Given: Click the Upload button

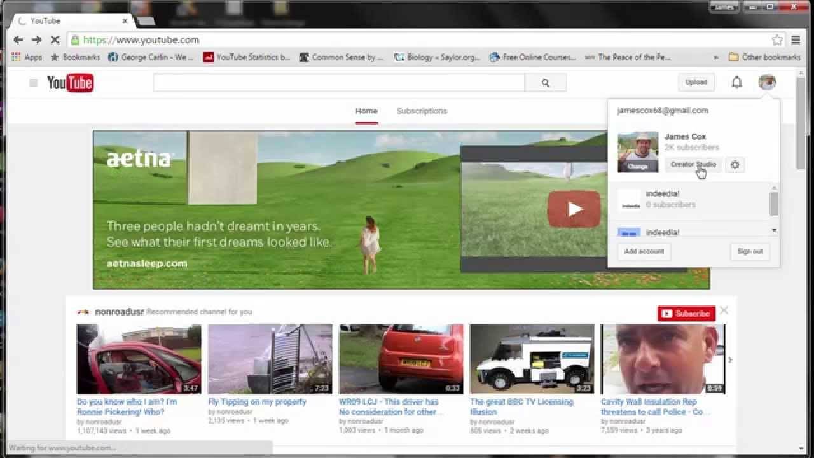Looking at the screenshot, I should 696,82.
